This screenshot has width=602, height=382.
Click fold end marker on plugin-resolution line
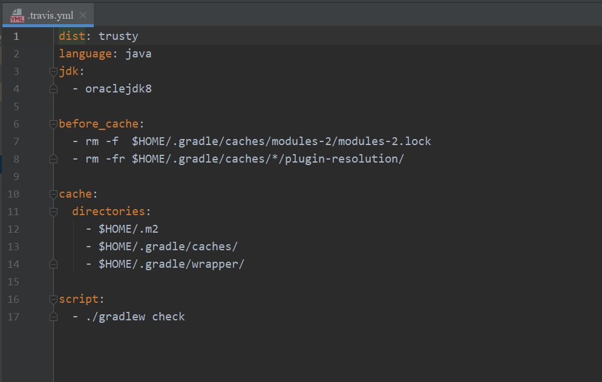(x=53, y=159)
